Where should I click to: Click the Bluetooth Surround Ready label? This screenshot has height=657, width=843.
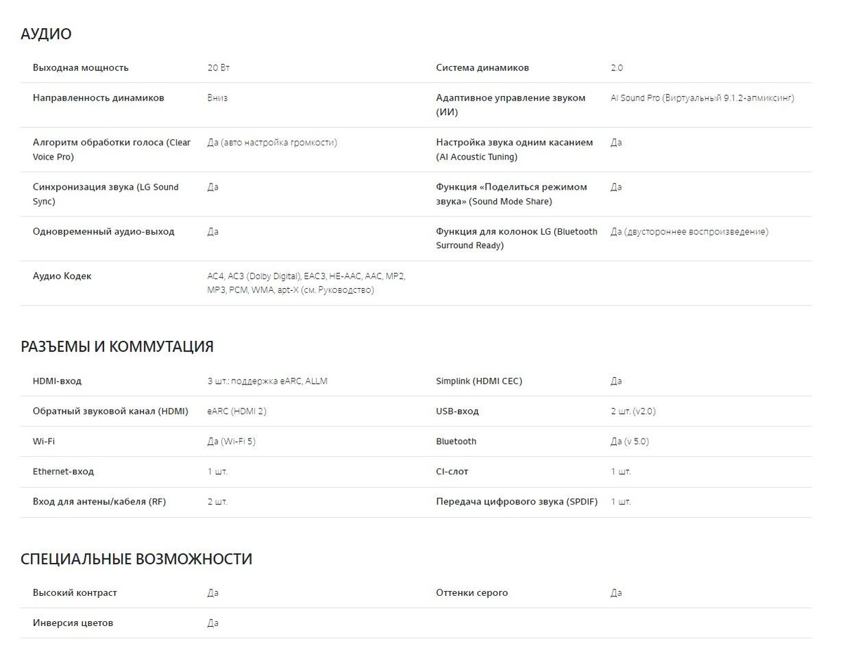click(x=516, y=238)
